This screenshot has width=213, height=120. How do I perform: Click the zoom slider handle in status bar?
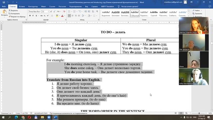click(199, 113)
